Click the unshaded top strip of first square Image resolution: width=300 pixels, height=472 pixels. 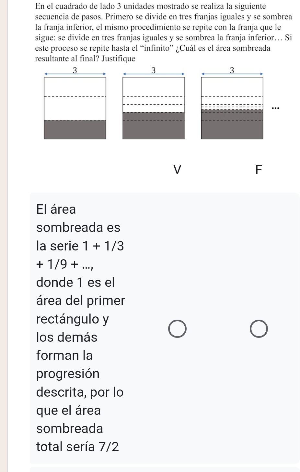point(75,87)
